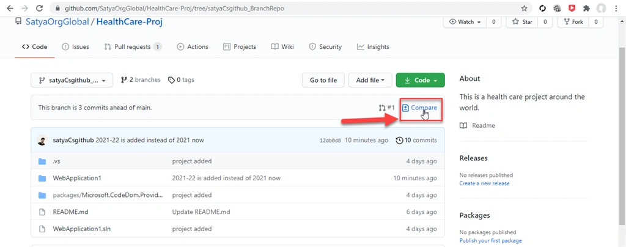Screen dimensions: 626x247
Task: Open the Wiki tab
Action: point(282,46)
